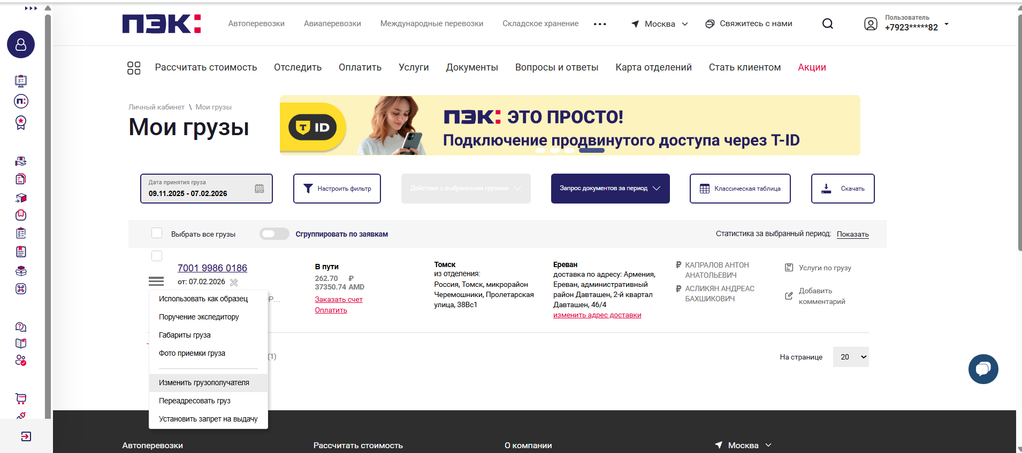Click the checklist monitor icon in sidebar
Viewport: 1022px width, 453px height.
[21, 81]
